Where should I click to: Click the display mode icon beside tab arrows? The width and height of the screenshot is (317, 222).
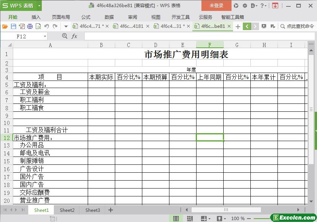point(264,26)
